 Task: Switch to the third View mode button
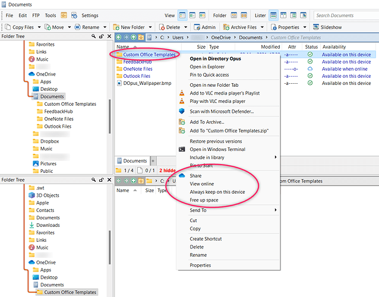[x=203, y=15]
